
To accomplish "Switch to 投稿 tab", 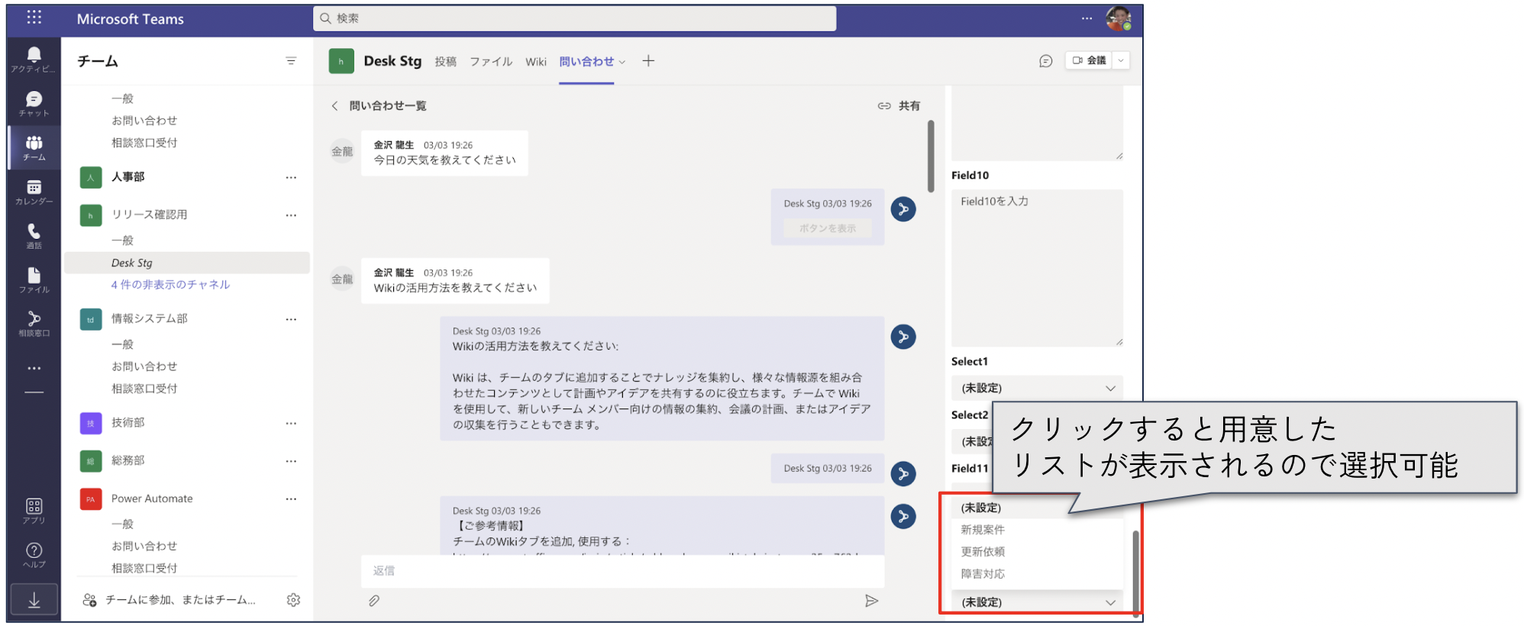I will point(446,62).
